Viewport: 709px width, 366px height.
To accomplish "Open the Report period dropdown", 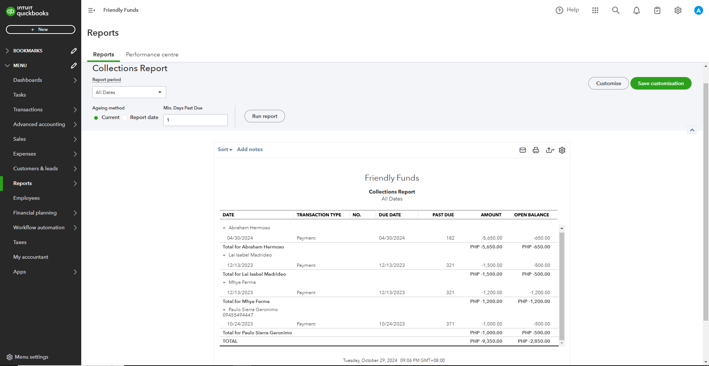I will click(129, 92).
